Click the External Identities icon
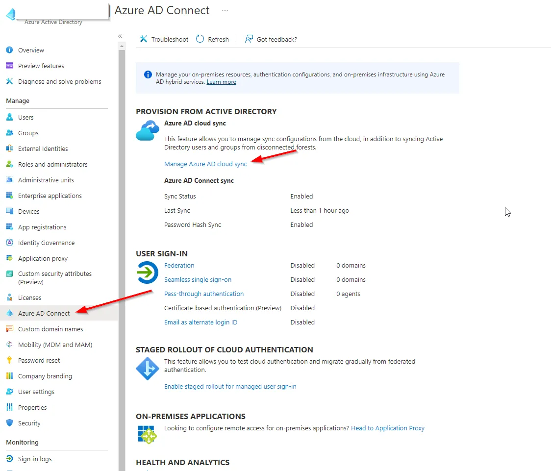The image size is (551, 471). 9,148
